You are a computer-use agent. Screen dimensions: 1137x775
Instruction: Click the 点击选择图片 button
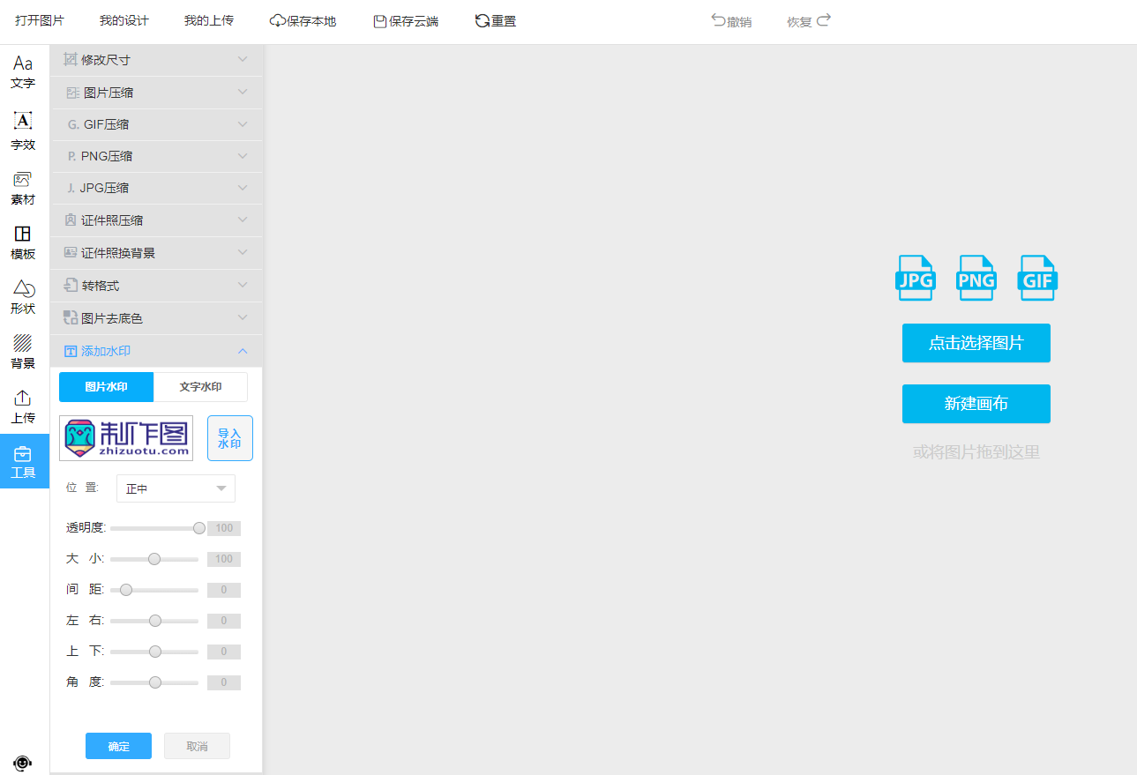976,343
